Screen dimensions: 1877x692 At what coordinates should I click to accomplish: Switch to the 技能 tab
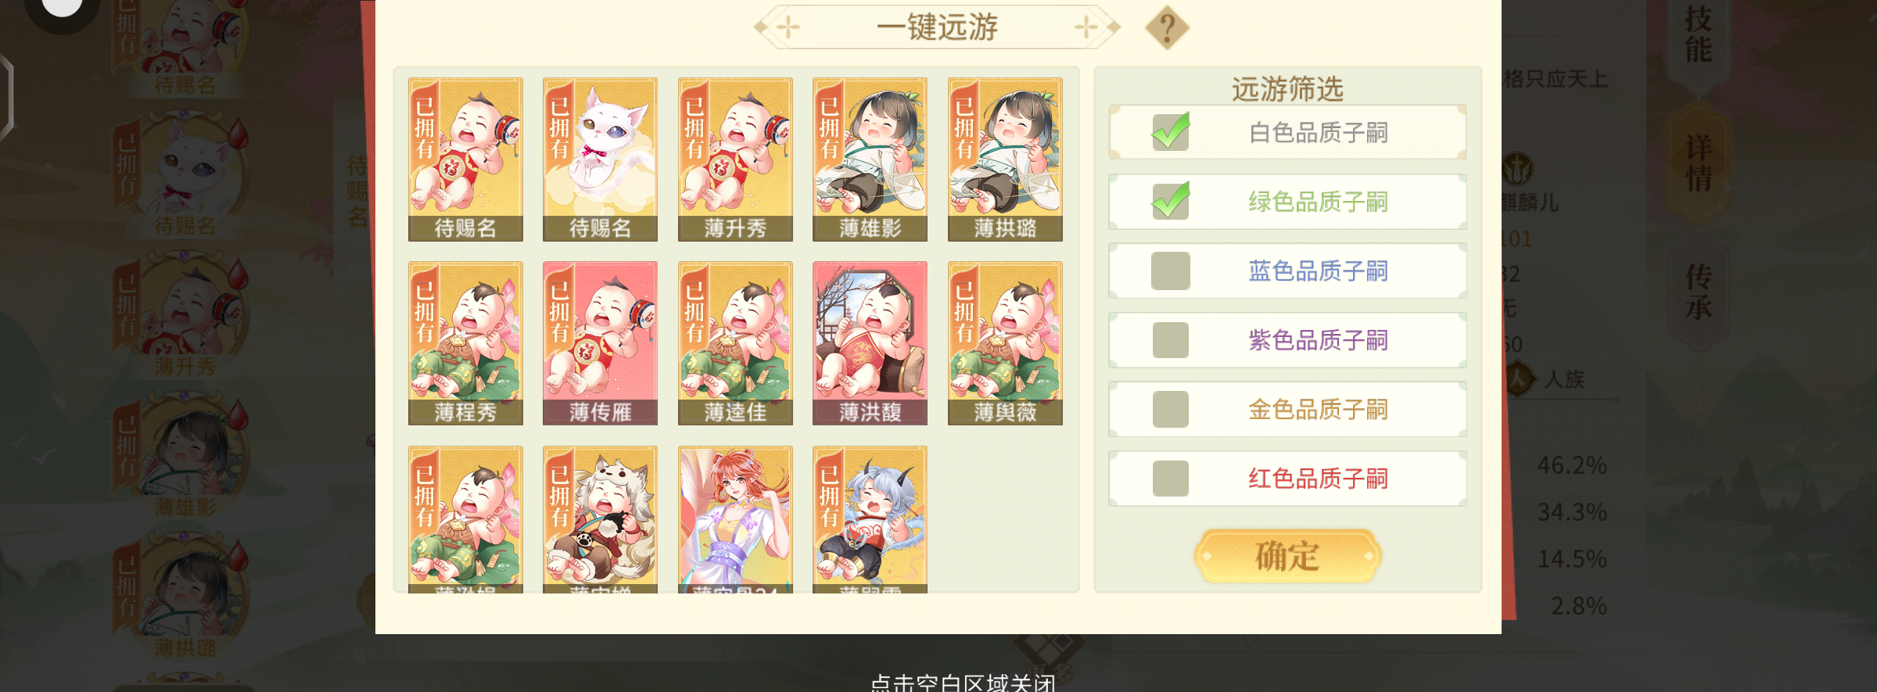tap(1698, 34)
